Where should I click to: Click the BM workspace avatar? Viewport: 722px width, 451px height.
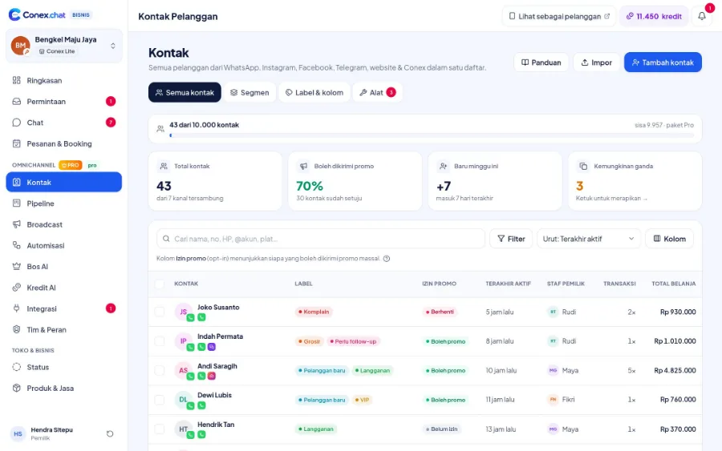pos(20,46)
